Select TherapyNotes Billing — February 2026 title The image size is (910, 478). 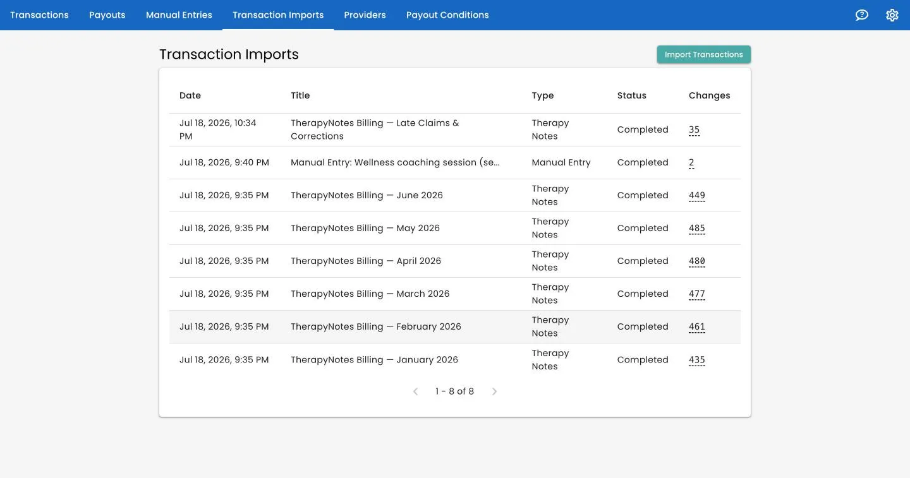tap(376, 326)
